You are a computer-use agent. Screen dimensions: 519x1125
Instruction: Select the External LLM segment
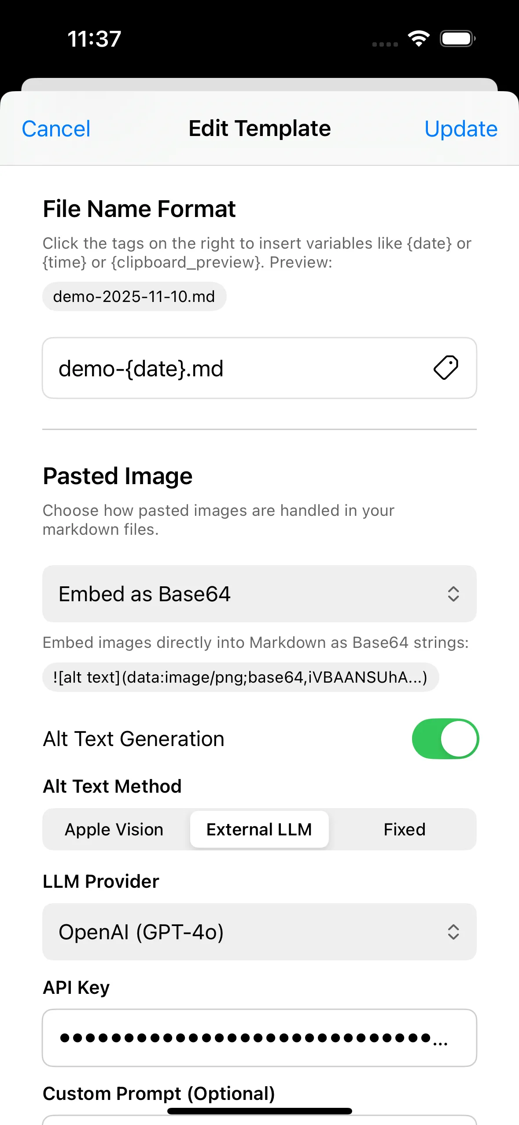pos(259,829)
